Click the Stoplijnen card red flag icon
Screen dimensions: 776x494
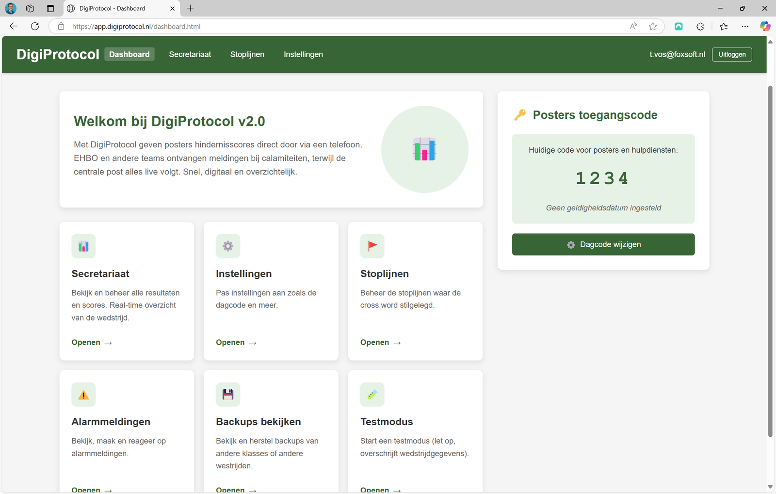[372, 246]
